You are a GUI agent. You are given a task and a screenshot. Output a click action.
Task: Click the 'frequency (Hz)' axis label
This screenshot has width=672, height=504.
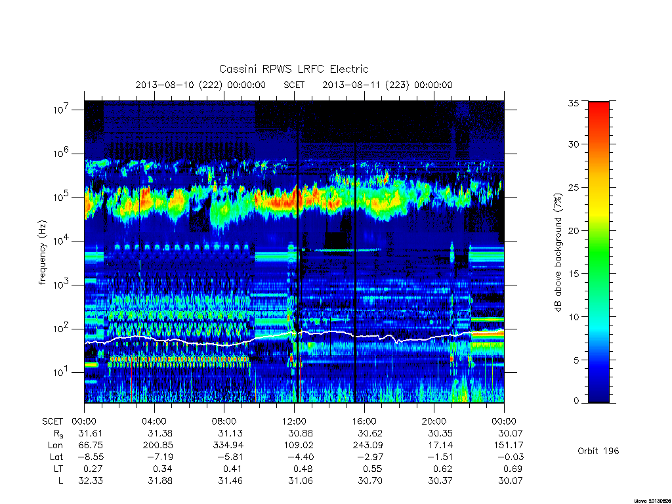42,253
